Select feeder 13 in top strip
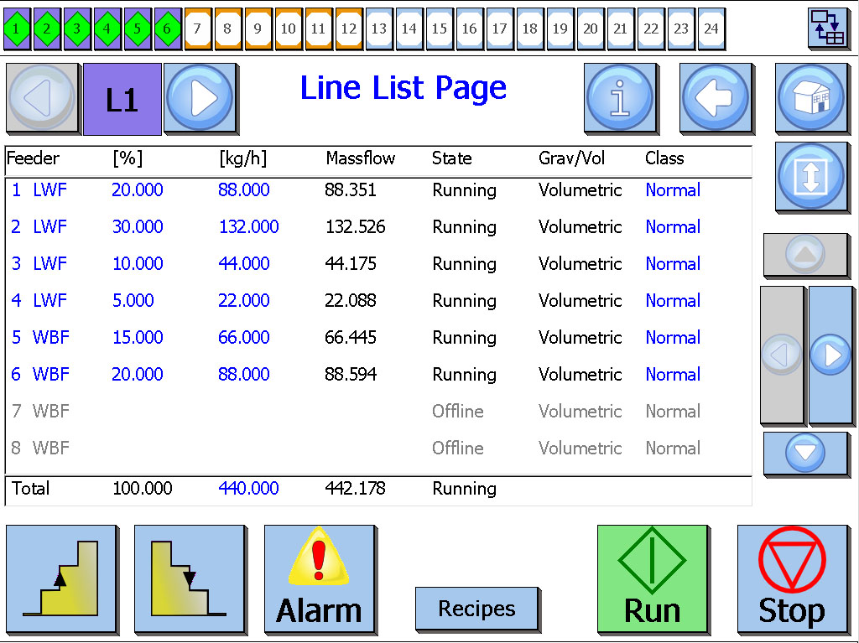Screen dimensions: 859x643 pyautogui.click(x=379, y=29)
